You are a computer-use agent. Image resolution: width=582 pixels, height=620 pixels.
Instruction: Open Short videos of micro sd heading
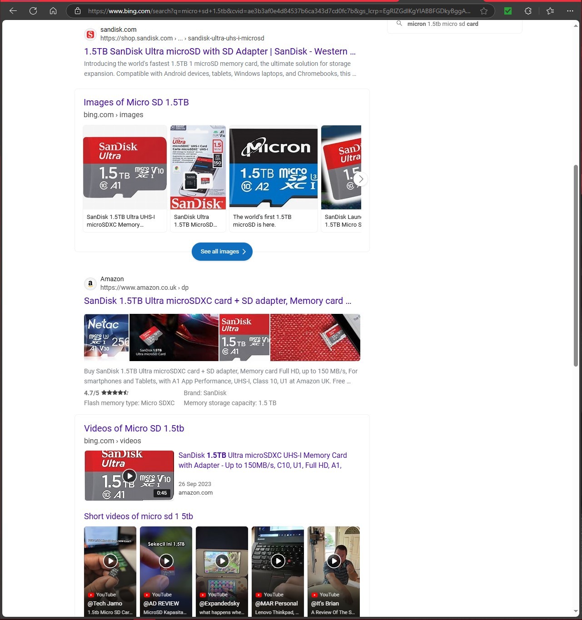click(x=139, y=516)
